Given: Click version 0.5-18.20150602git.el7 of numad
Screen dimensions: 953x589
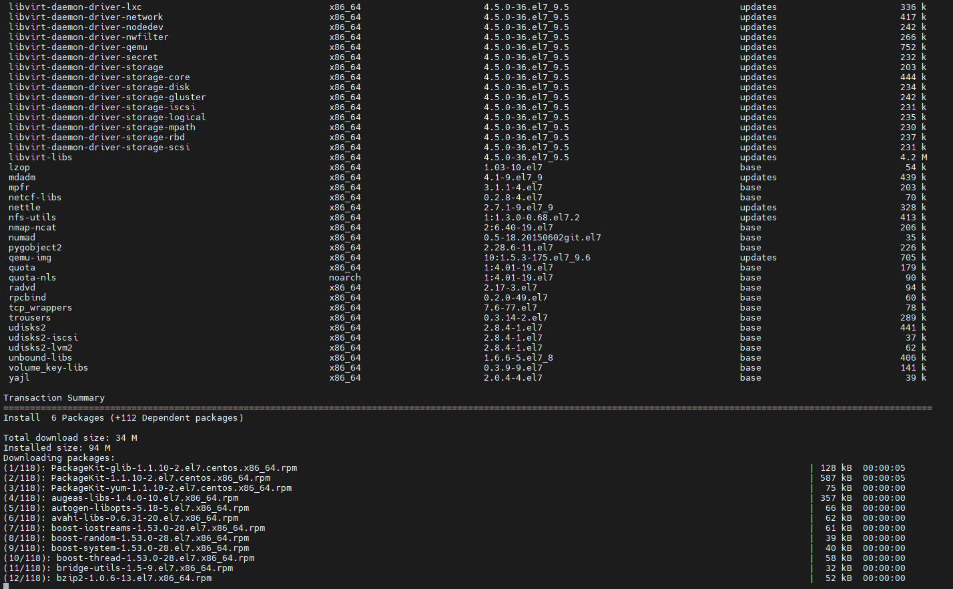Looking at the screenshot, I should (542, 238).
